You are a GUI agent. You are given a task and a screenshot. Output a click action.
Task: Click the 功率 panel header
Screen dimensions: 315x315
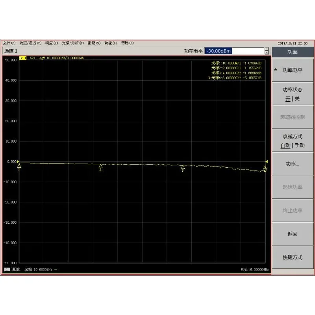click(x=293, y=52)
